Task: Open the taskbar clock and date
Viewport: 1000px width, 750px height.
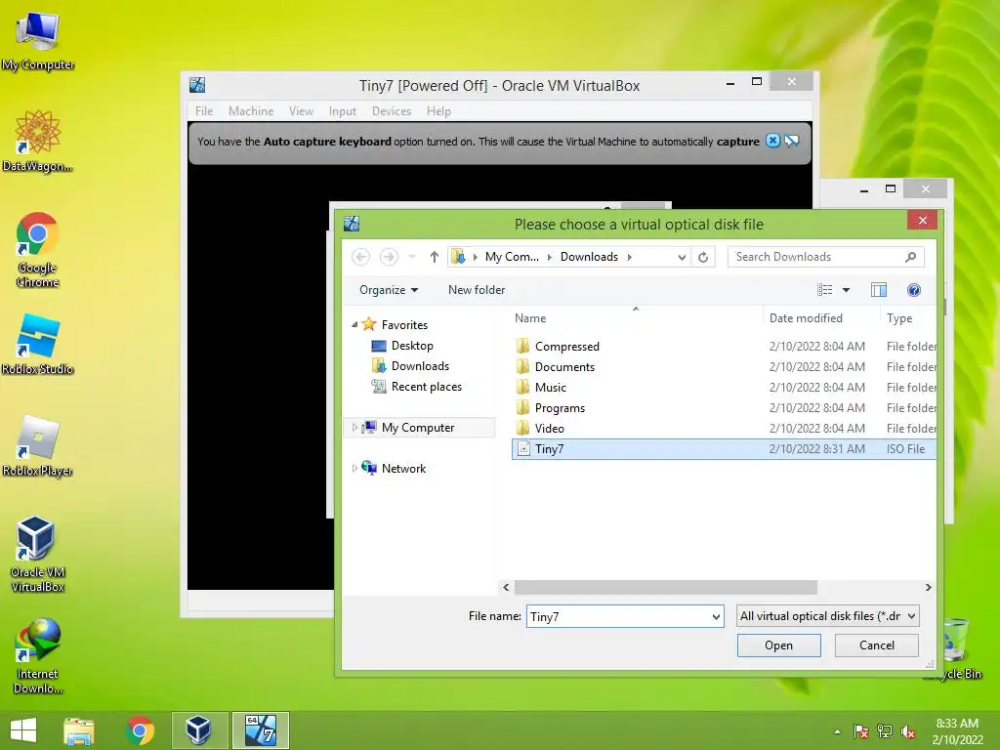Action: 957,731
